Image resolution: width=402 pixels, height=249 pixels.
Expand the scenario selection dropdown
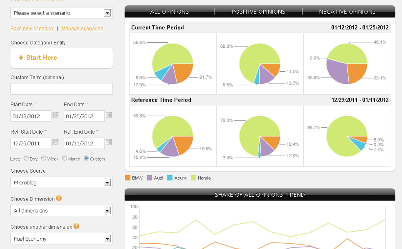(107, 13)
